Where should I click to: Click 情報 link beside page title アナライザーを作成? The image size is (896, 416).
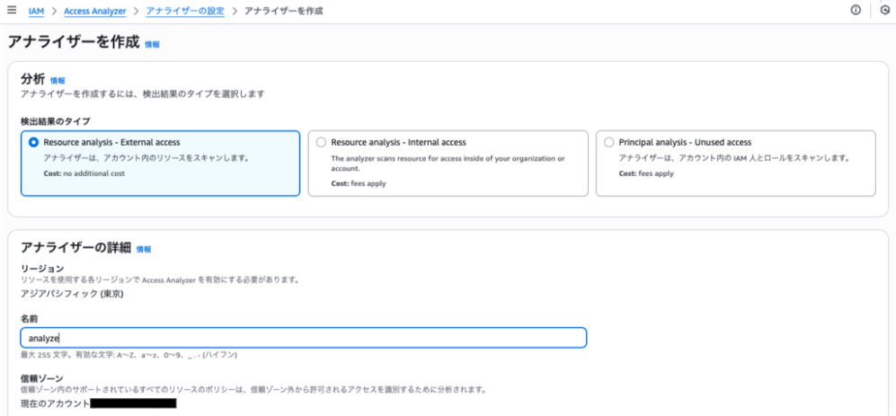pyautogui.click(x=152, y=44)
